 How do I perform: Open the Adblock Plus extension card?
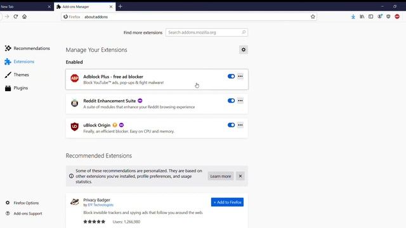click(x=157, y=79)
